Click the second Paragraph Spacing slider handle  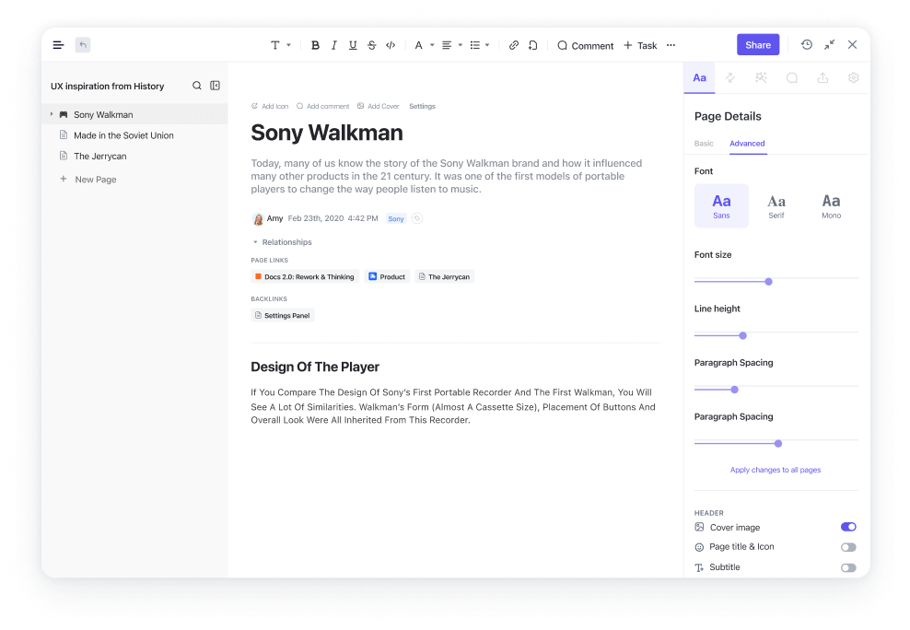point(778,443)
